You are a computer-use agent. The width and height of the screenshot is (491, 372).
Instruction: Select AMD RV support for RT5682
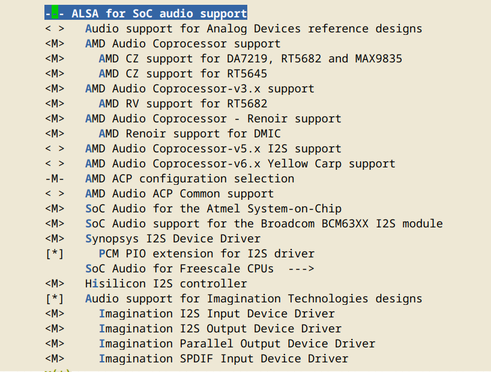coord(183,104)
